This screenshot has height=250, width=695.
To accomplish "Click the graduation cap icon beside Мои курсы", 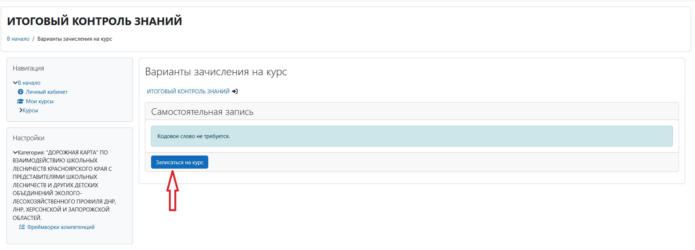I will 20,101.
